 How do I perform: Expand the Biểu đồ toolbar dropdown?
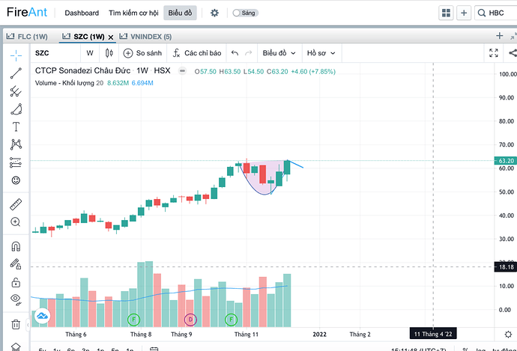[x=279, y=53]
